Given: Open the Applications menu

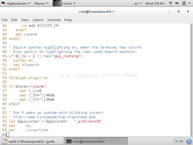Looking at the screenshot, I should (x=18, y=3).
